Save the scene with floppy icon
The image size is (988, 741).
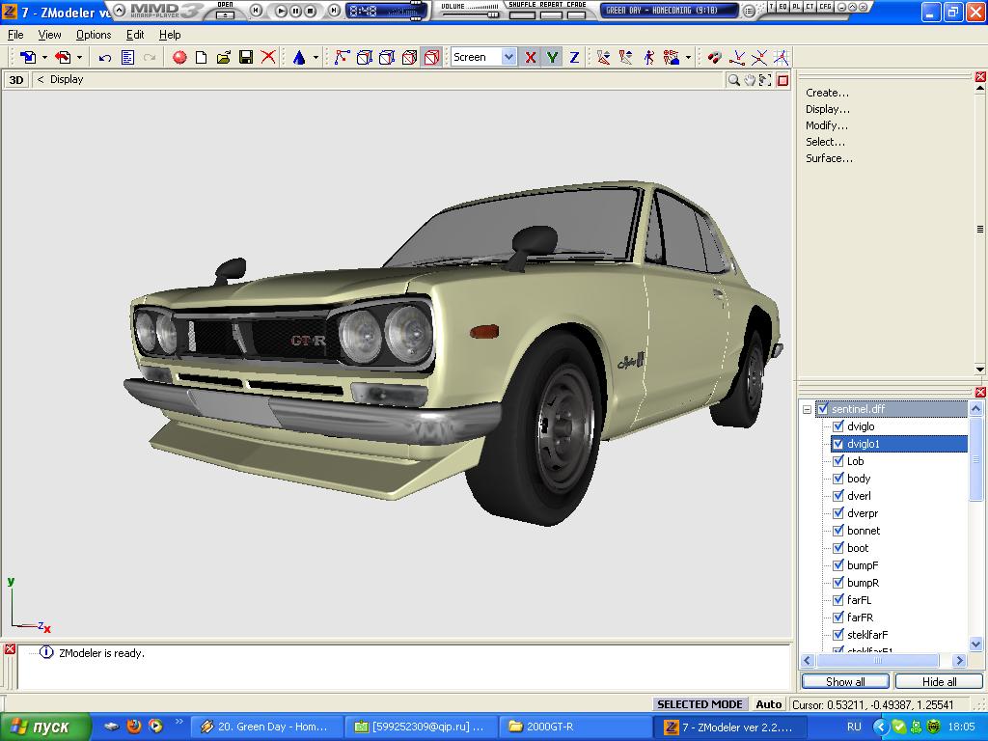pos(246,57)
